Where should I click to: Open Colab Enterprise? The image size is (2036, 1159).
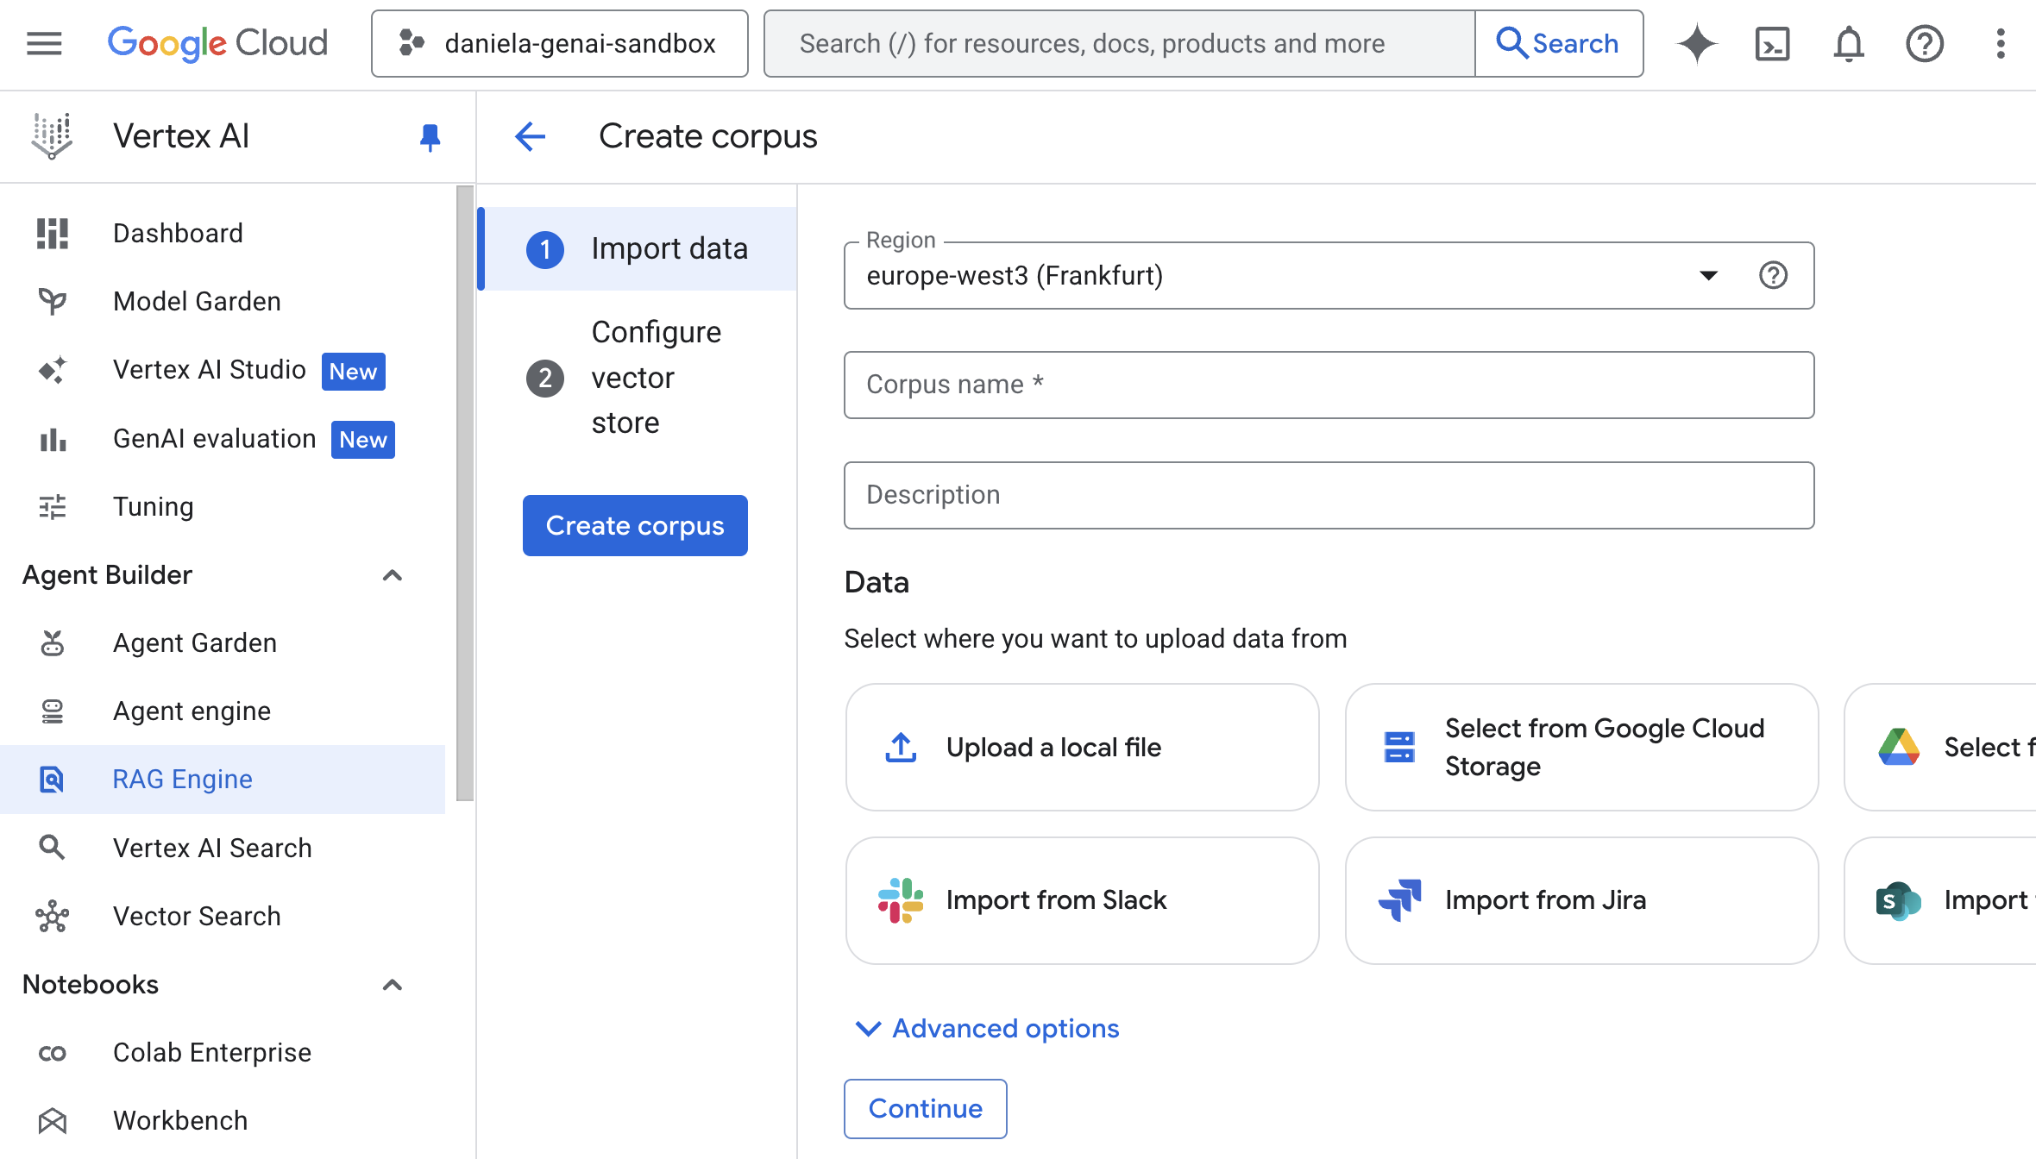pos(223,1053)
